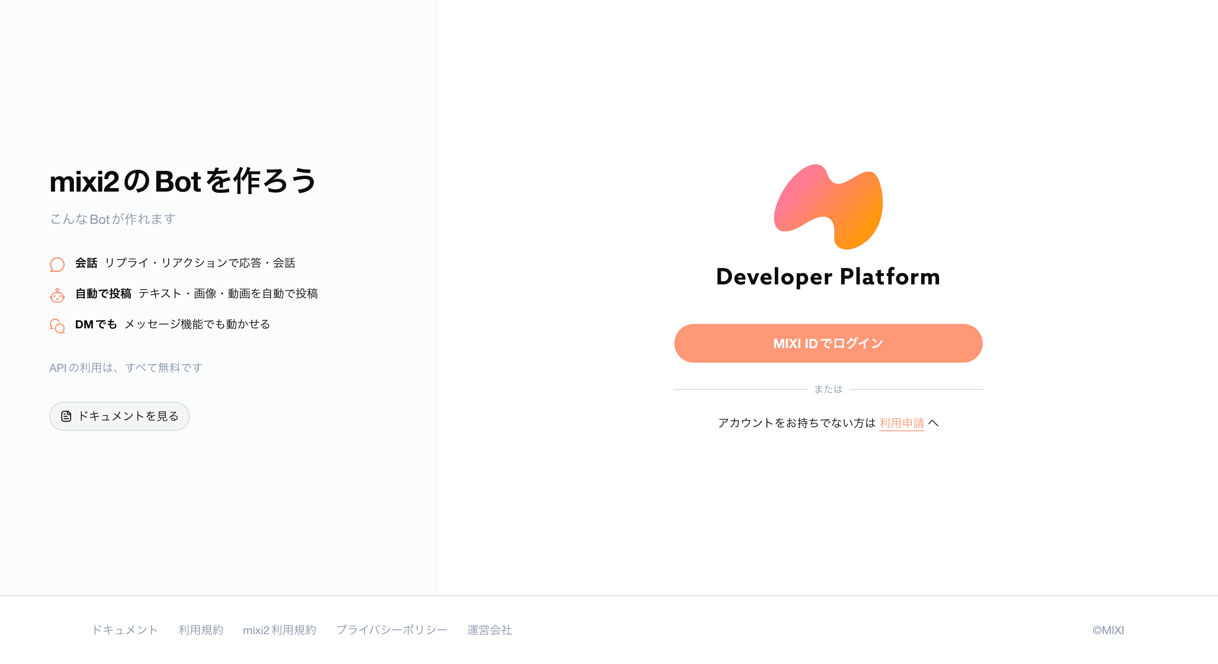Click the こんなBotが作れます subtitle

pos(112,219)
